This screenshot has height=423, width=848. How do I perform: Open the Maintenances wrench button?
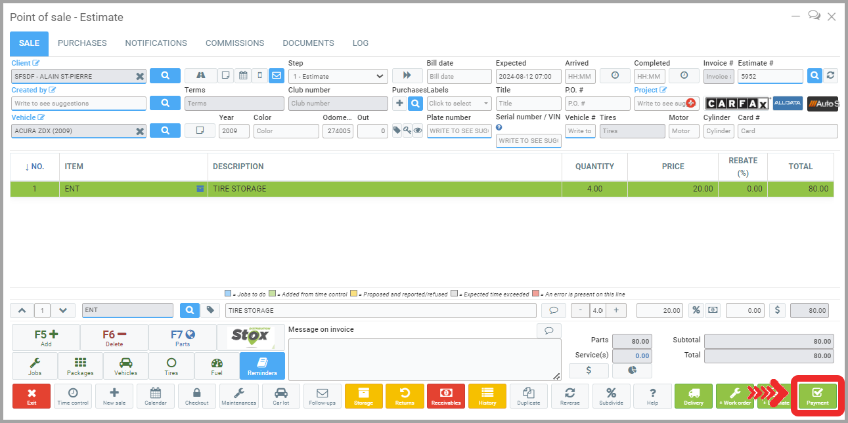(239, 396)
